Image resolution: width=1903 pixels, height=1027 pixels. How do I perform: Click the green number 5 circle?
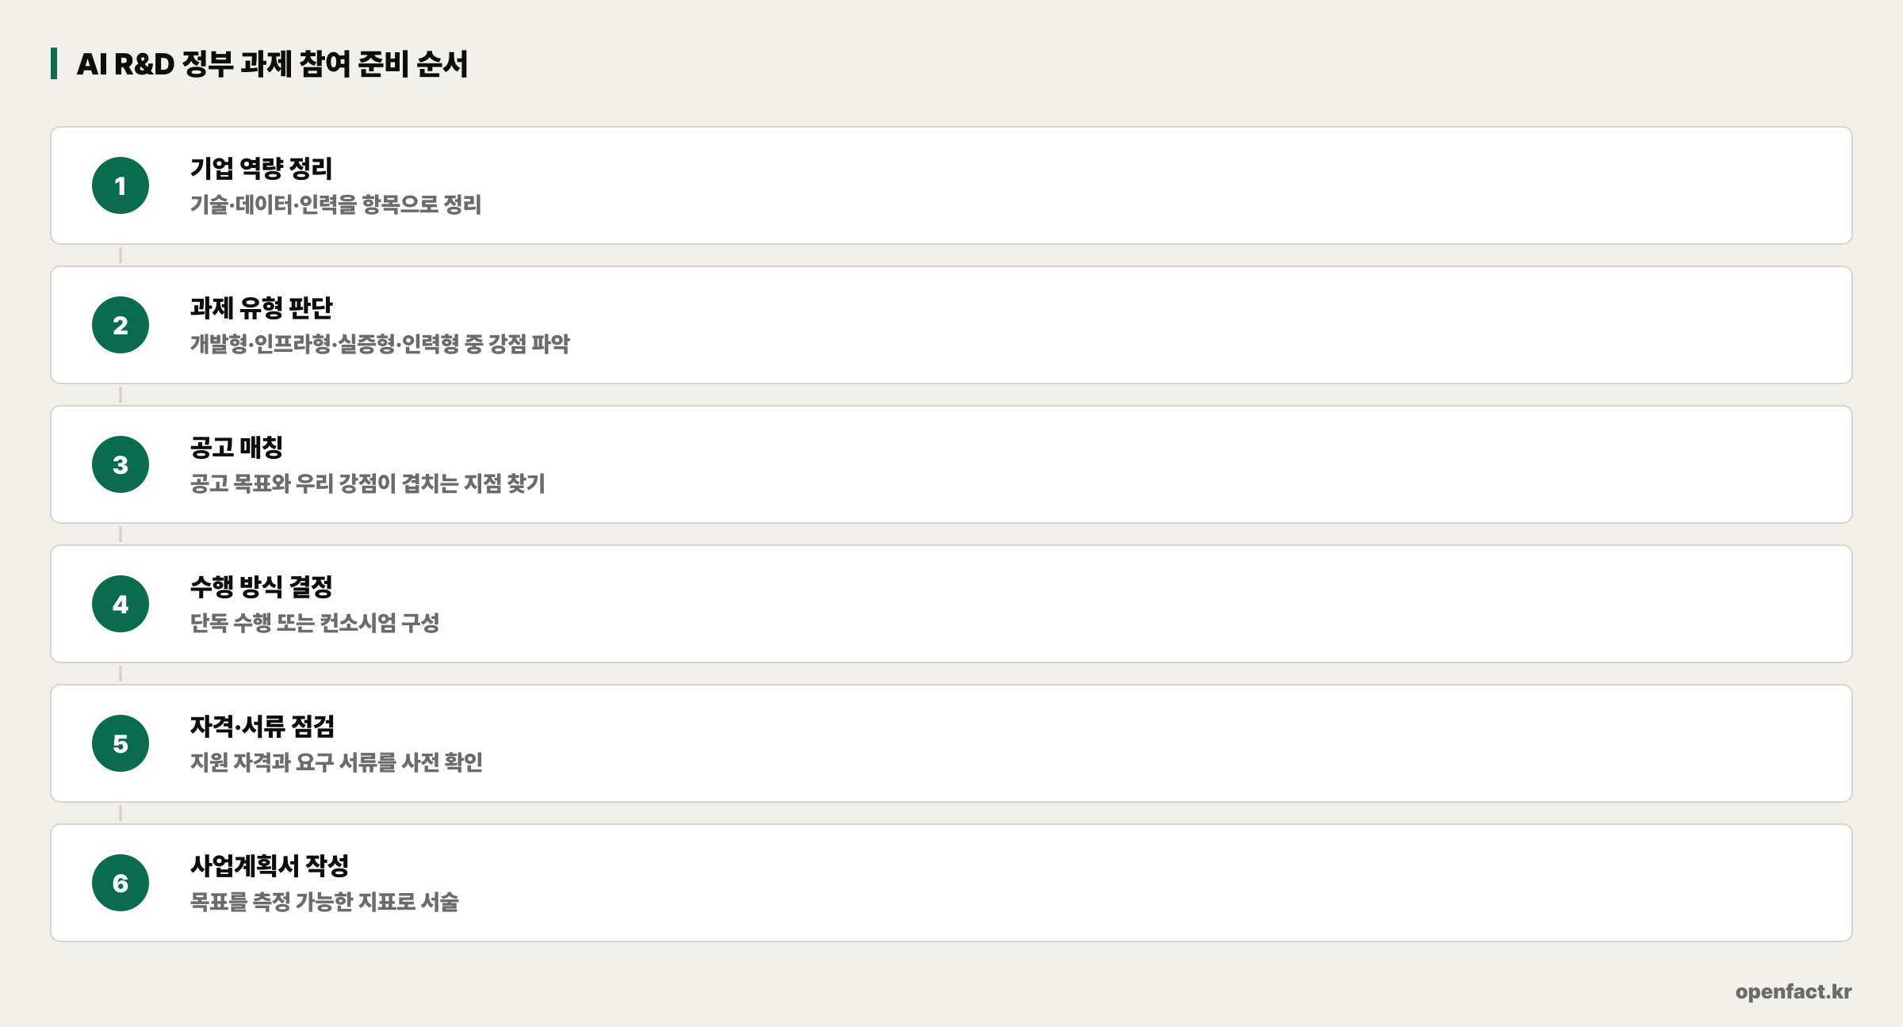coord(121,743)
